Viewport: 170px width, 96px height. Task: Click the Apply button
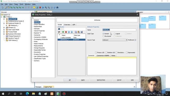pyautogui.click(x=83, y=80)
